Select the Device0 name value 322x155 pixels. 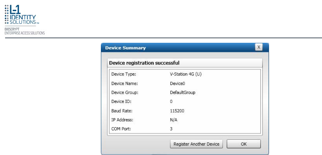(177, 83)
